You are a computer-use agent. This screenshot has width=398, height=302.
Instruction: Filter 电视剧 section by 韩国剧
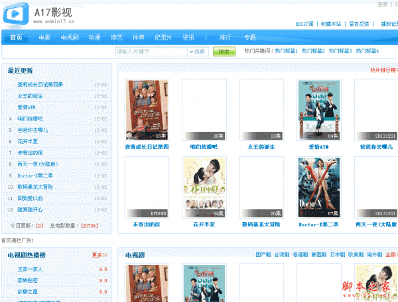tap(319, 254)
